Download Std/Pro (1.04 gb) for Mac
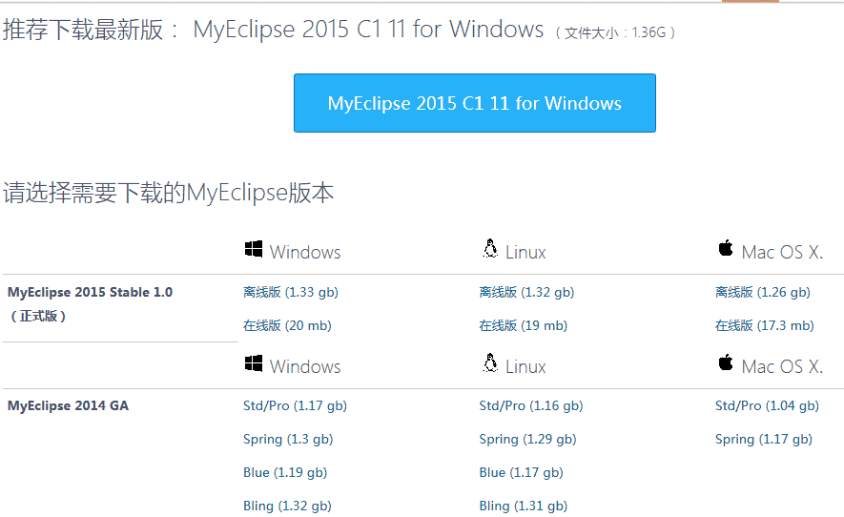The height and width of the screenshot is (517, 844). pyautogui.click(x=767, y=405)
